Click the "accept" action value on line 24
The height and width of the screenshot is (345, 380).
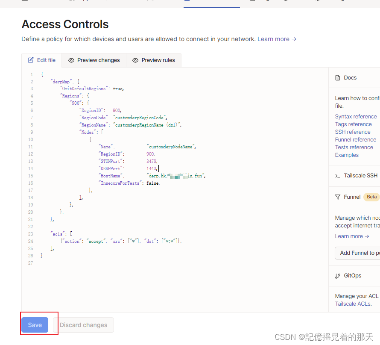[x=96, y=241]
